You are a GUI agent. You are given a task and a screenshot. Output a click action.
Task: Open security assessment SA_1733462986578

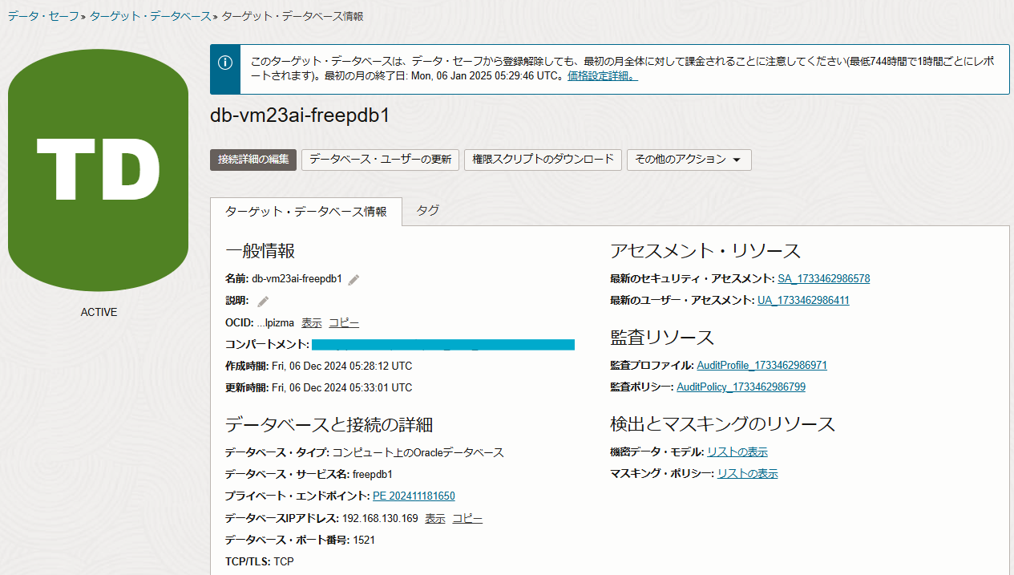(823, 278)
